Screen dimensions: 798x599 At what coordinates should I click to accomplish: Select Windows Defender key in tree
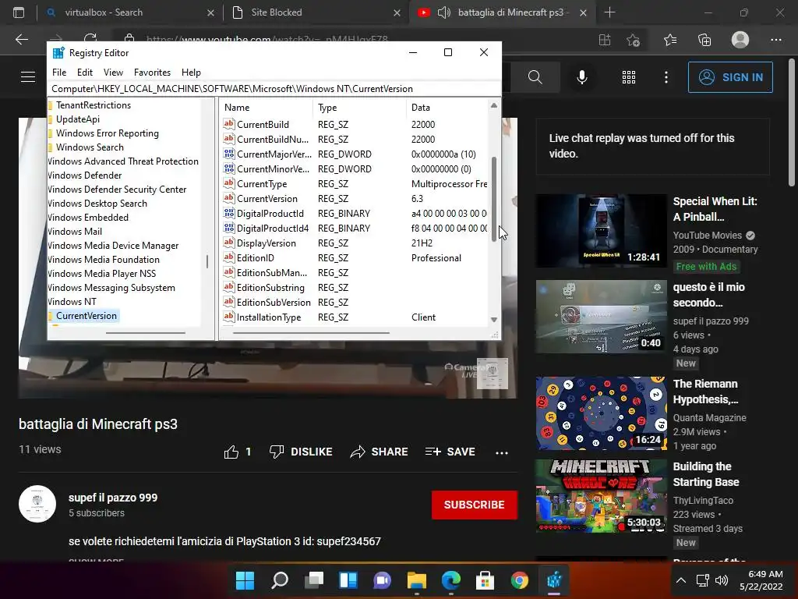[85, 175]
